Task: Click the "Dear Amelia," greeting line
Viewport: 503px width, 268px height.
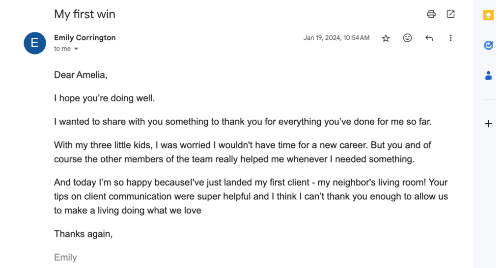Action: 81,75
